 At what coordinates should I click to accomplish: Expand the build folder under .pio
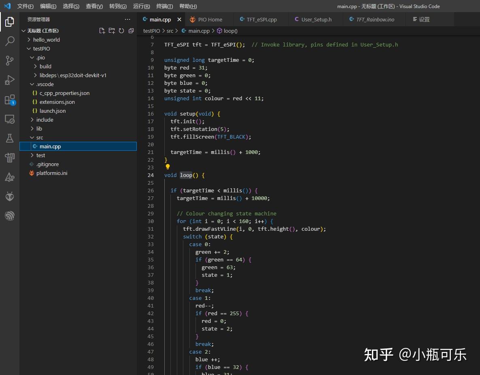point(45,66)
